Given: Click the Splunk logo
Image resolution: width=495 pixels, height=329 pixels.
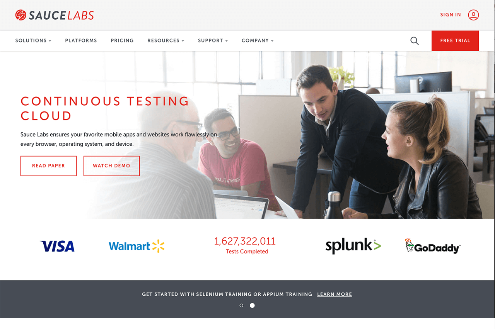Looking at the screenshot, I should [x=353, y=246].
